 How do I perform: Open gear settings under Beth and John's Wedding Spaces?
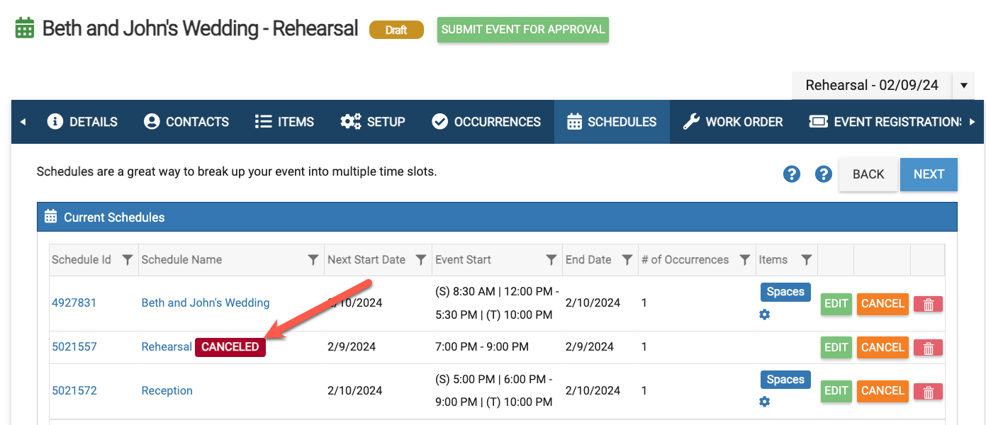[x=764, y=314]
